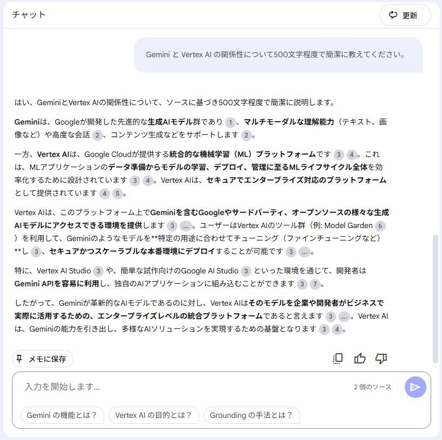Open citation 4 after 設計されています
Viewport: 442px width, 440px height.
148,181
